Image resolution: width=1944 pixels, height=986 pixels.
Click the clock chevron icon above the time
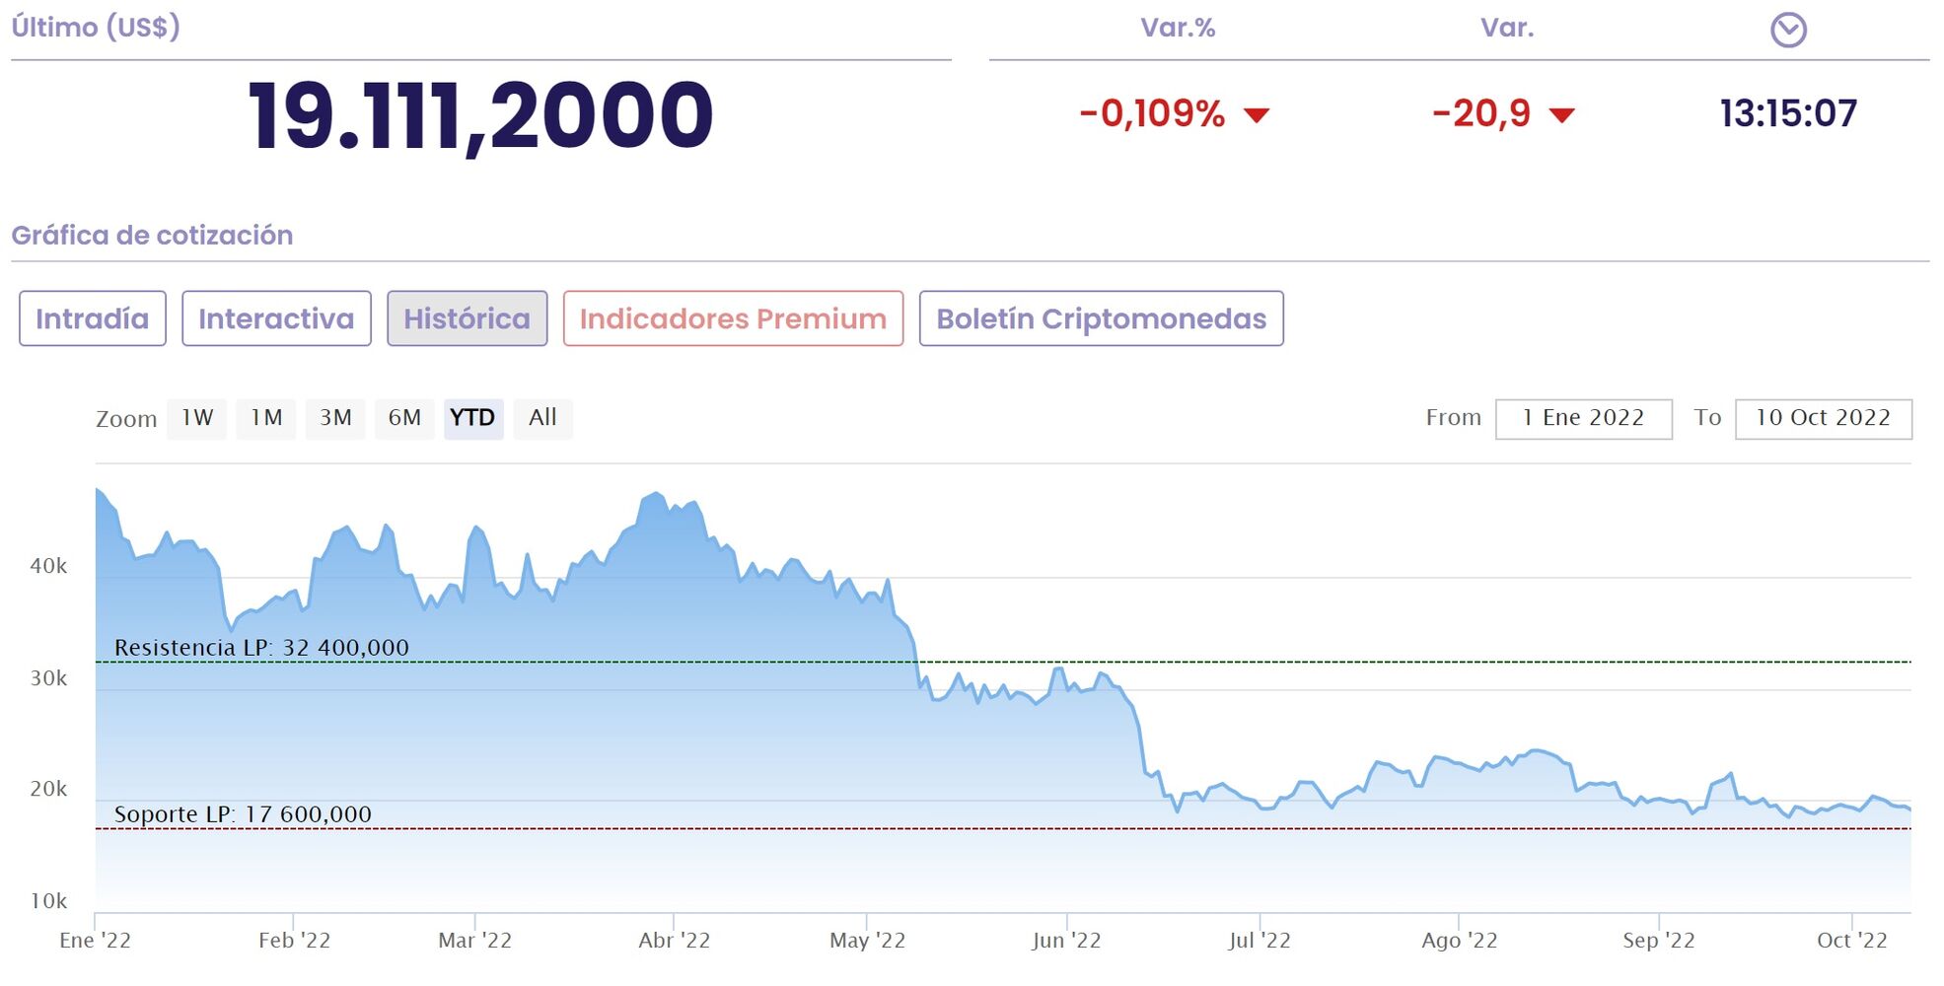1787,30
